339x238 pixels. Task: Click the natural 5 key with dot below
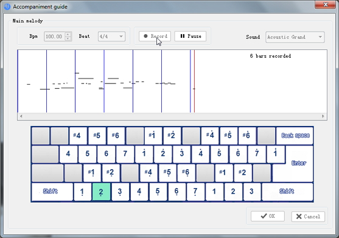point(158,192)
